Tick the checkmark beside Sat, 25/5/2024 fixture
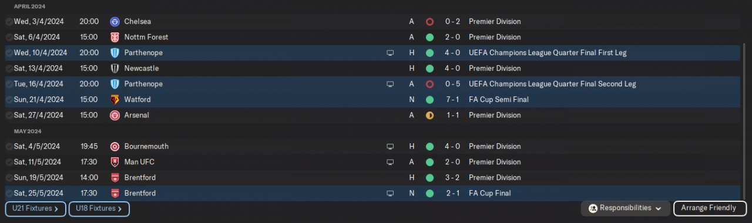The height and width of the screenshot is (223, 752). [x=9, y=194]
